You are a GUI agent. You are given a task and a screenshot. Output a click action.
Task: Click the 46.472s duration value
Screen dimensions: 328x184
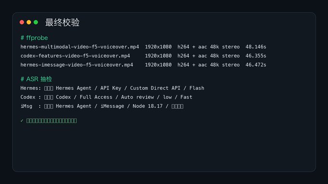coord(256,64)
